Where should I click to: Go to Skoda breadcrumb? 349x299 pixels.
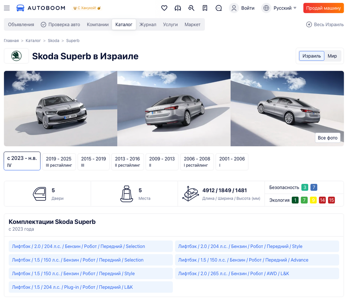(54, 41)
